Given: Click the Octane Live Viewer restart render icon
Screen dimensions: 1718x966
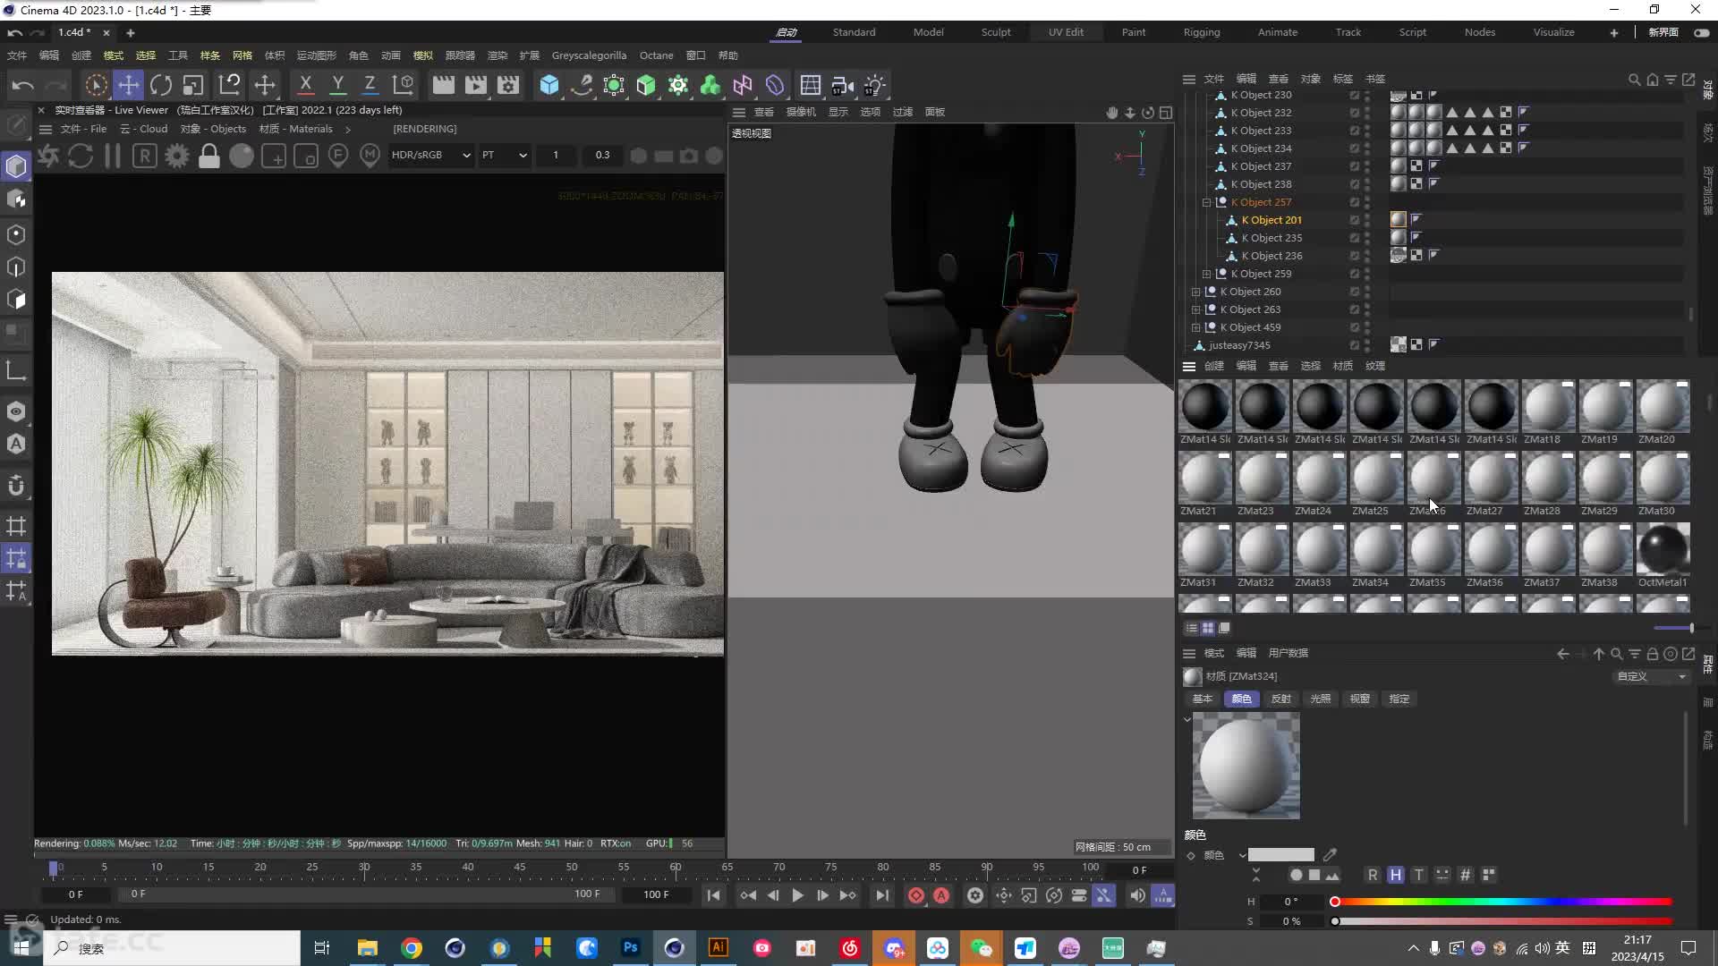Looking at the screenshot, I should (81, 156).
